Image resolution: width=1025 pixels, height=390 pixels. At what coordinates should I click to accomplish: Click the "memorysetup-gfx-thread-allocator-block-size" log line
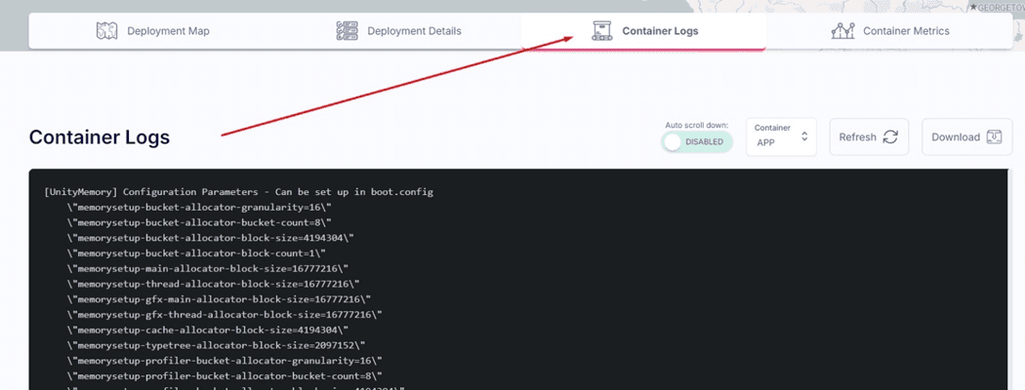pos(225,314)
